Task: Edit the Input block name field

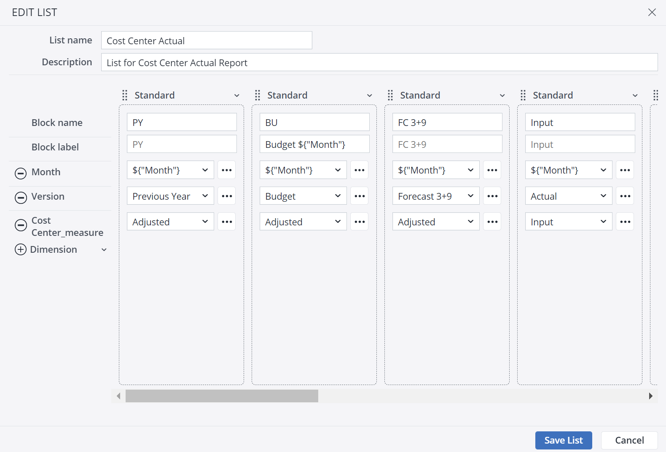Action: pos(580,122)
